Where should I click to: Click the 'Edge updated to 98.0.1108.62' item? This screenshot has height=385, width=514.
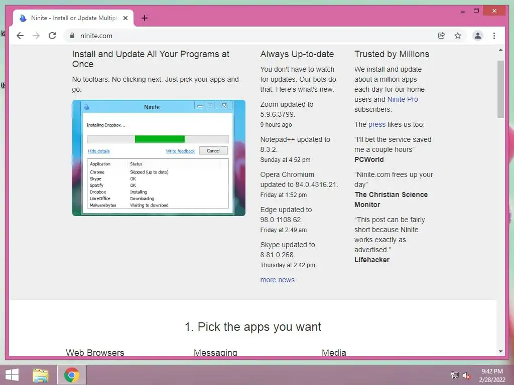tap(286, 215)
